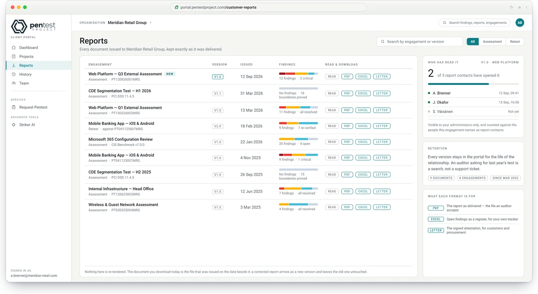Click the Request Pentest clipboard icon
Screen dimensions: 538x294
tap(14, 107)
